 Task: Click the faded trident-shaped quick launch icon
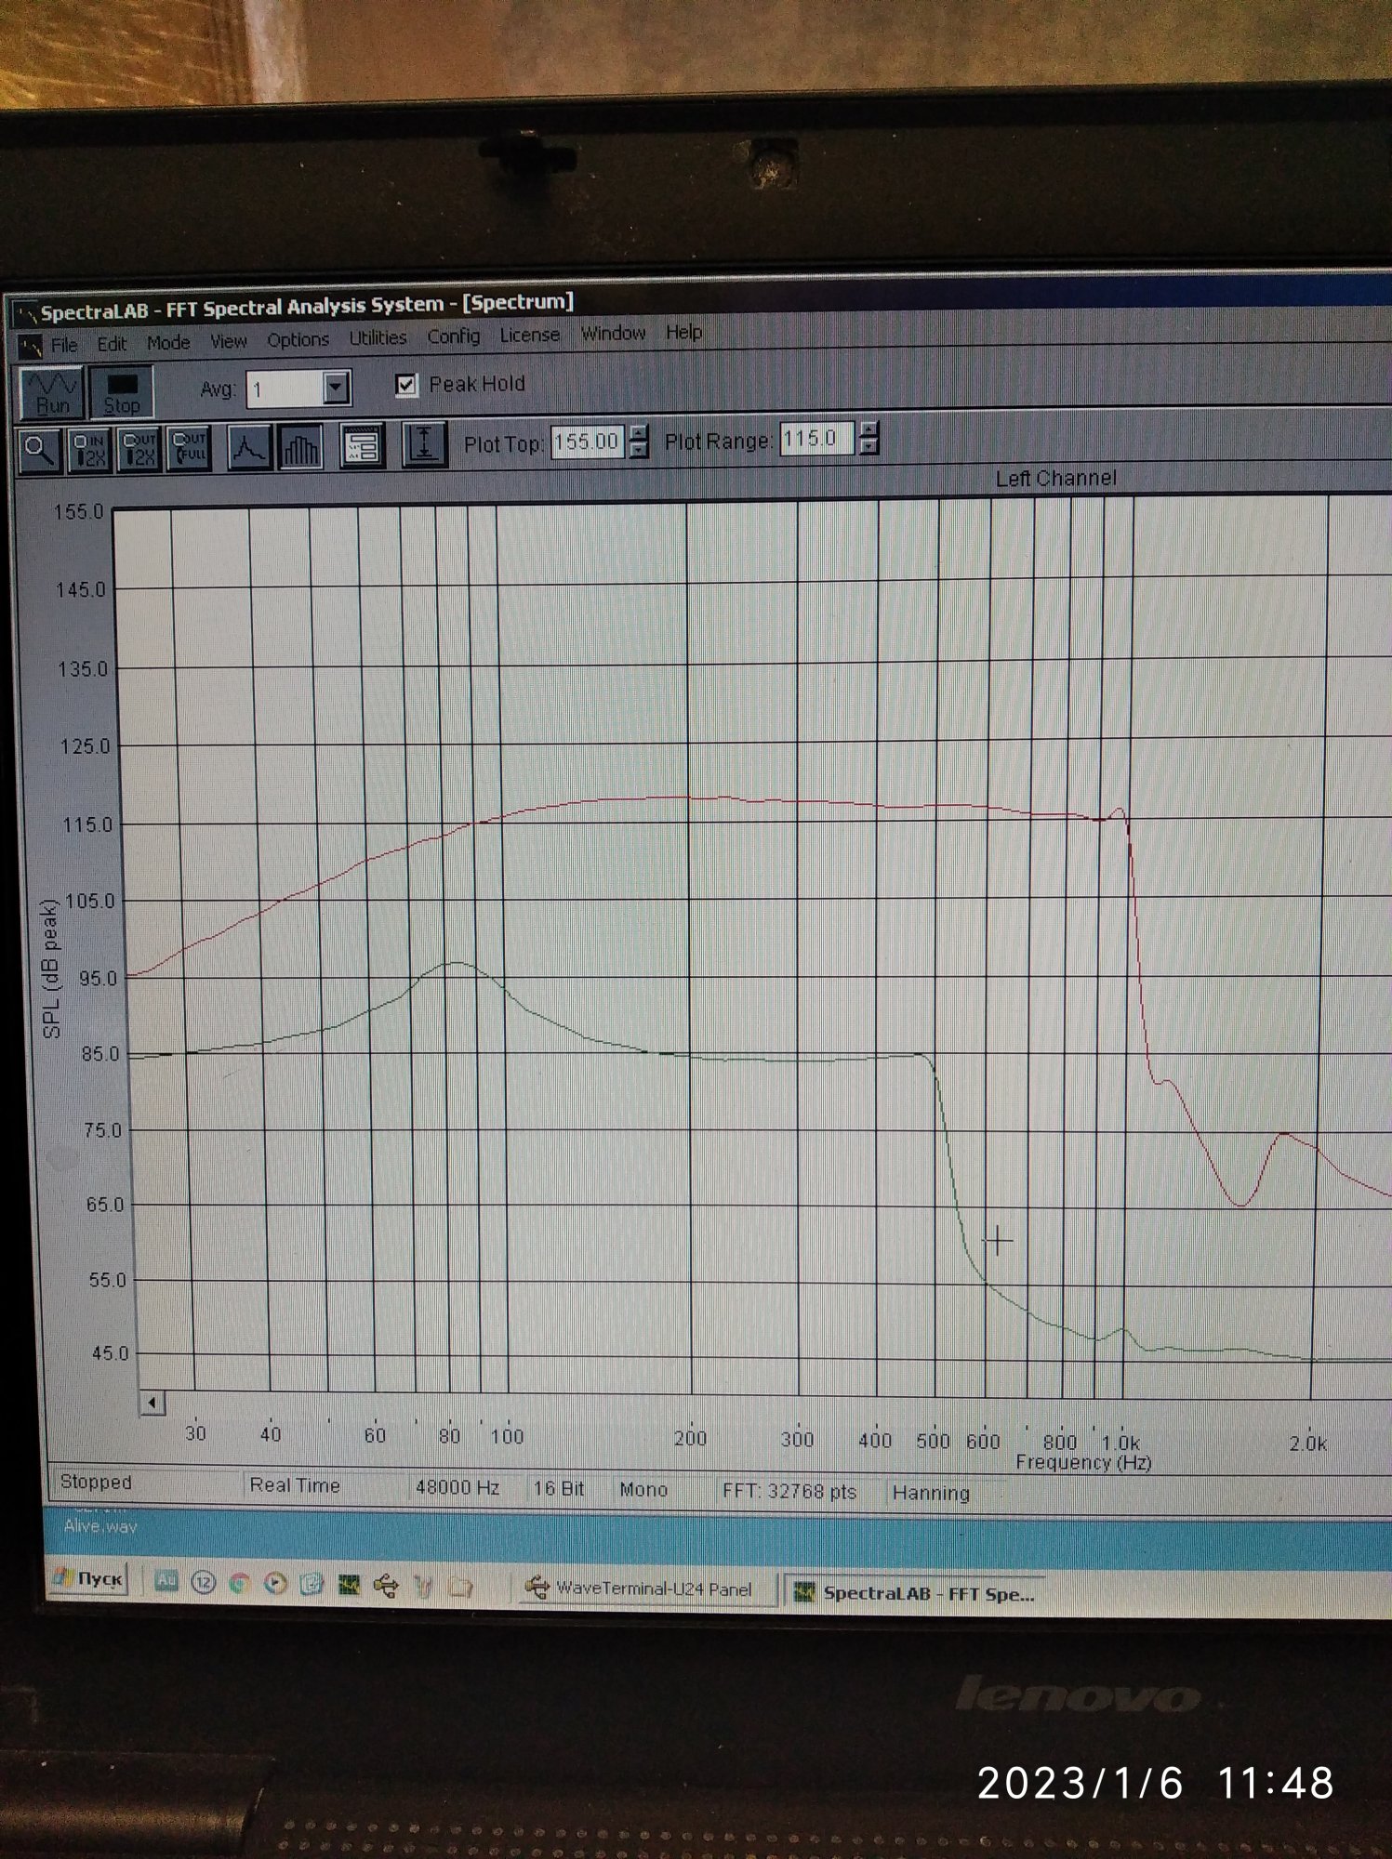[423, 1587]
